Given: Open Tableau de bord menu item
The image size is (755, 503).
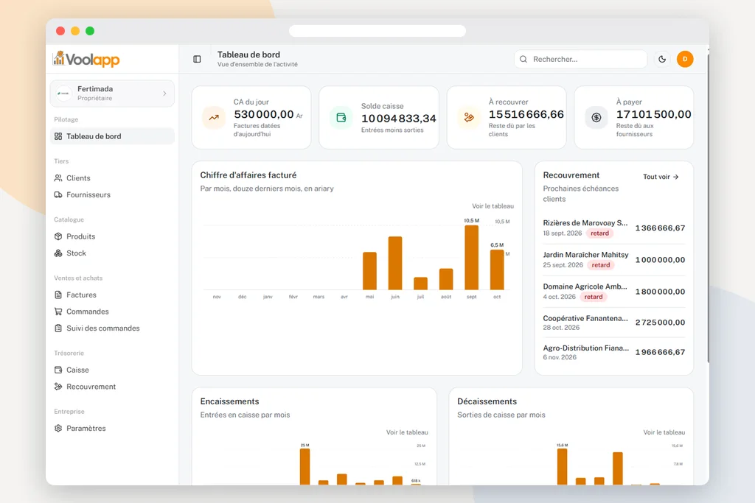Looking at the screenshot, I should [x=112, y=136].
